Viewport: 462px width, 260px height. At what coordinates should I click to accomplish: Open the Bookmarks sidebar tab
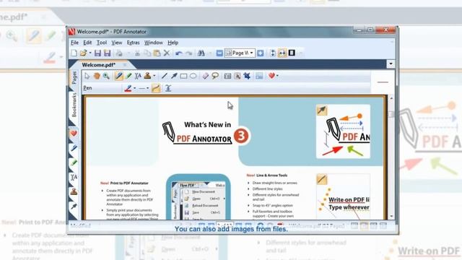pyautogui.click(x=74, y=105)
